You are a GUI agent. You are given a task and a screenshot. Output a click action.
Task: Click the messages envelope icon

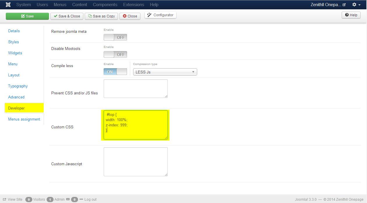(x=68, y=200)
